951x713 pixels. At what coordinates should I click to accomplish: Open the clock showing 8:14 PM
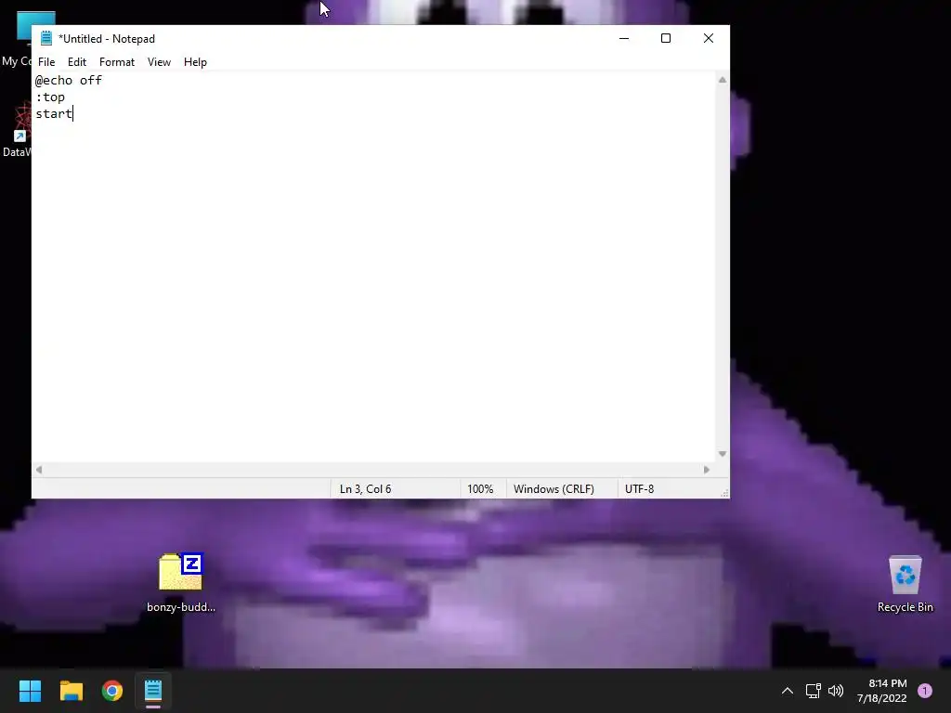click(881, 691)
